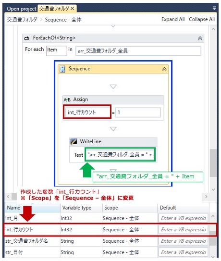
Task: Collapse the ForEachOf<String> activity
Action: (200, 38)
